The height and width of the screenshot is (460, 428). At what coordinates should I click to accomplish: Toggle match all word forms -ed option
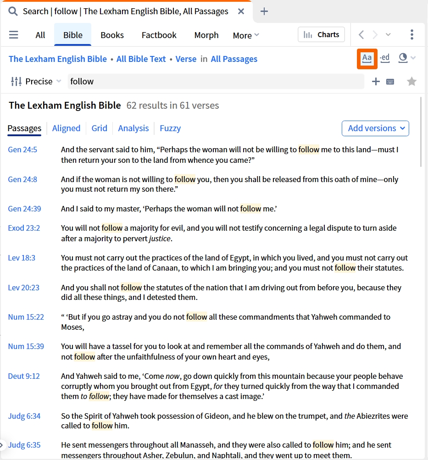pos(385,58)
